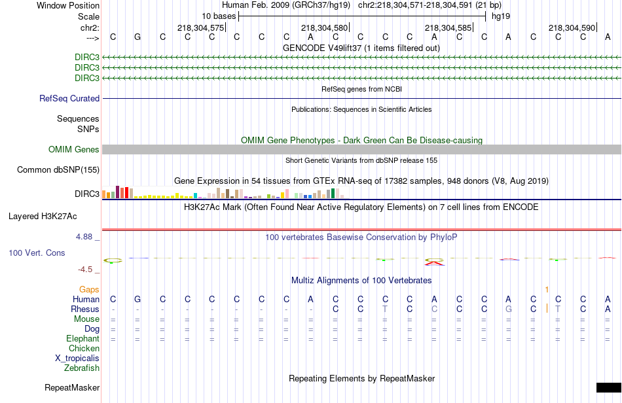Click Multiz Alignments of 100 Vertebrates title
This screenshot has width=622, height=403.
[x=361, y=281]
